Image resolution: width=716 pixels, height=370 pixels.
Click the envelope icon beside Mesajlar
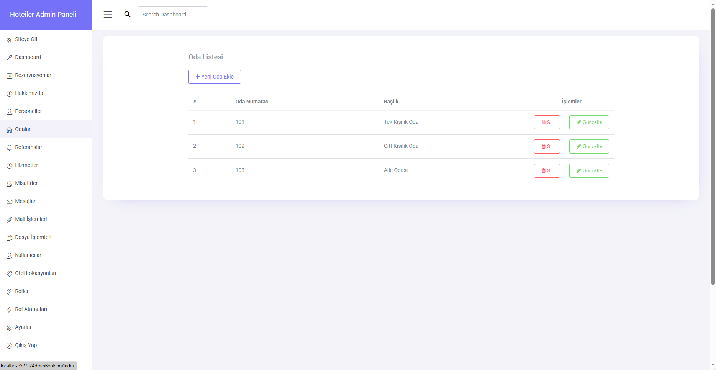coord(9,201)
